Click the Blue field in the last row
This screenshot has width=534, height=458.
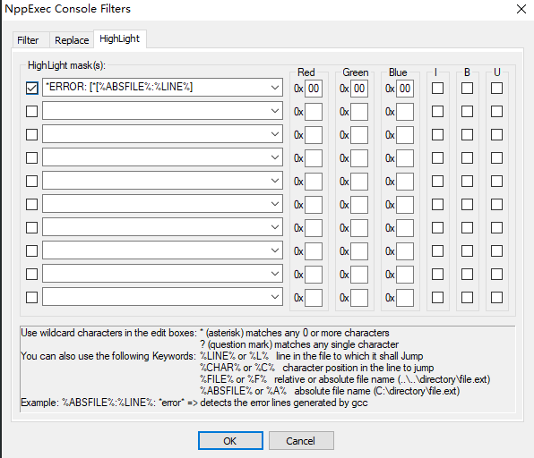[x=405, y=298]
